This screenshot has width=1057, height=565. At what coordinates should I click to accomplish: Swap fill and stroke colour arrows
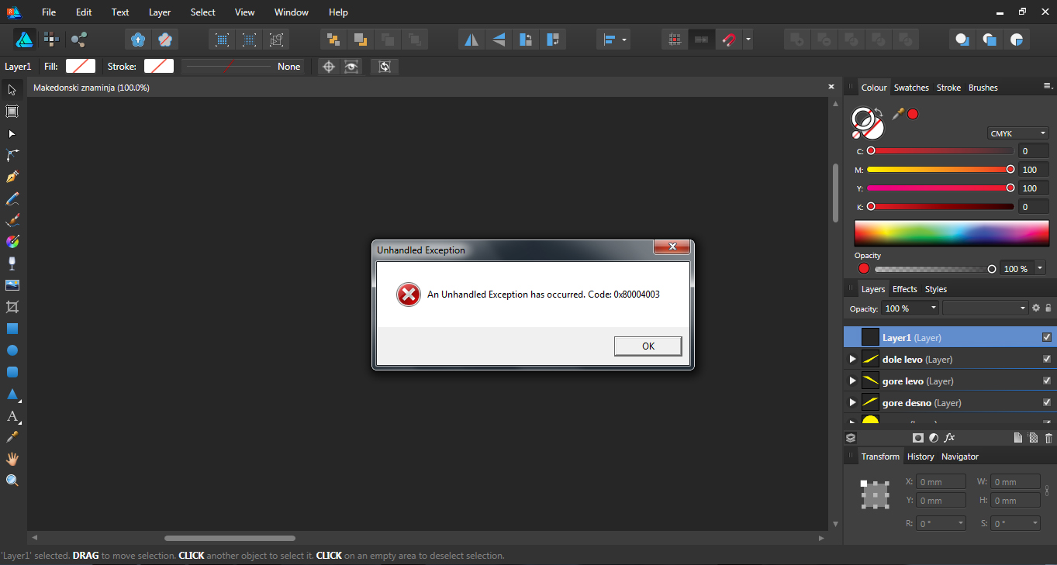click(877, 111)
